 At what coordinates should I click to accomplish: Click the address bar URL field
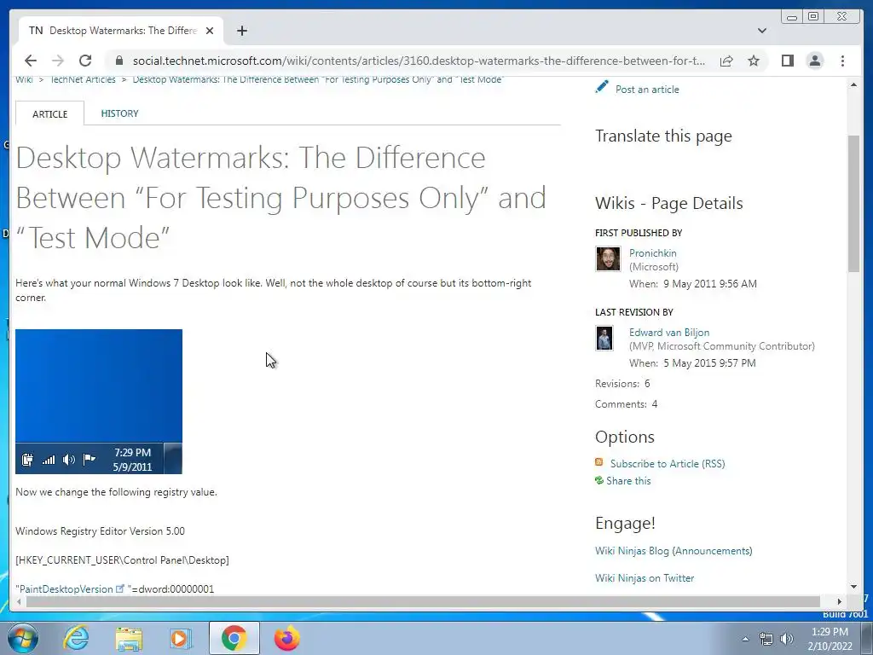pos(419,61)
